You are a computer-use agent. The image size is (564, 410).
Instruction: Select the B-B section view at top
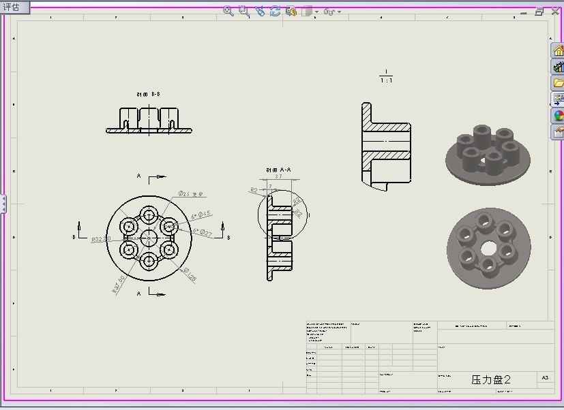click(x=149, y=121)
